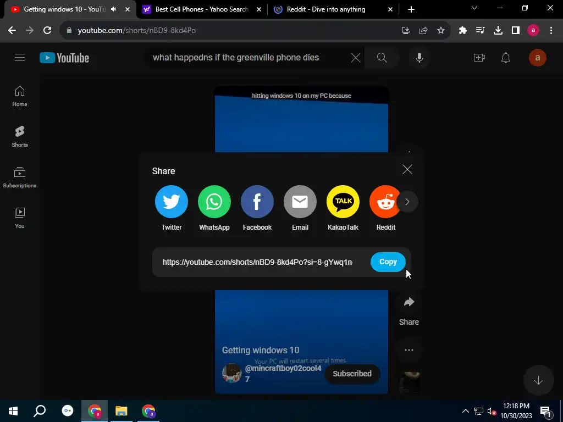Close the Share dialog

point(407,169)
